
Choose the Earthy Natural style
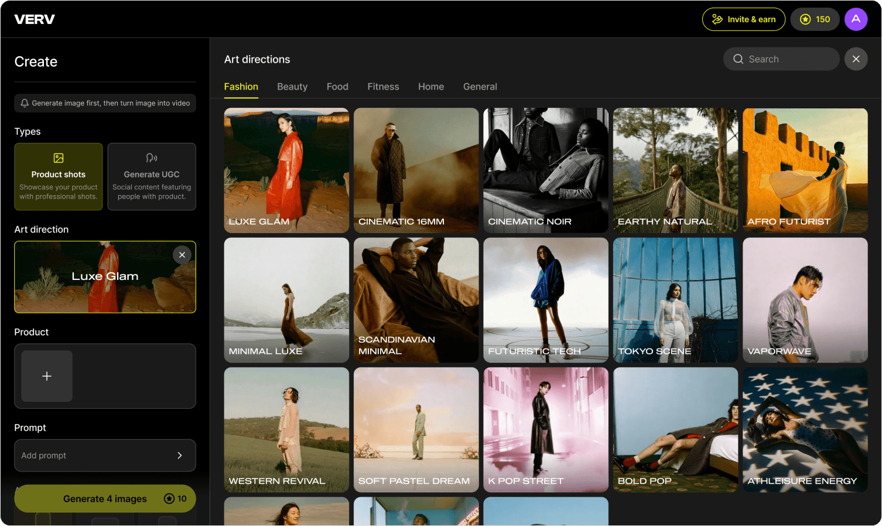(x=676, y=170)
